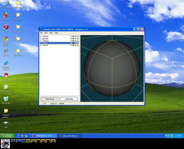The height and width of the screenshot is (149, 184).
Task: Click the last grey icon in the satchel row
Action: click(77, 45)
